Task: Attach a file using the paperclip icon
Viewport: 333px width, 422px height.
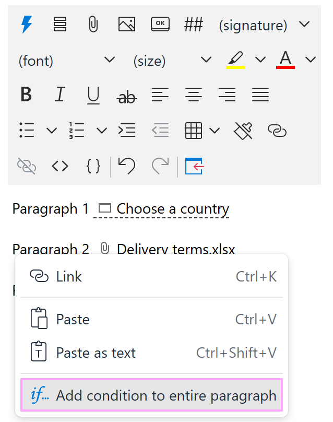Action: click(x=93, y=24)
